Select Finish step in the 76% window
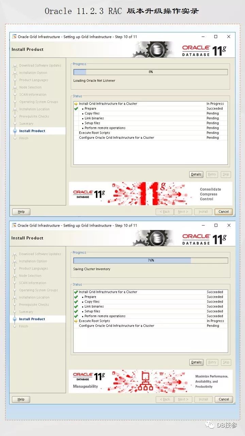 [23, 326]
